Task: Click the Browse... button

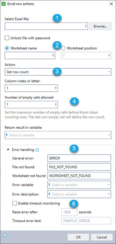Action: point(100,26)
